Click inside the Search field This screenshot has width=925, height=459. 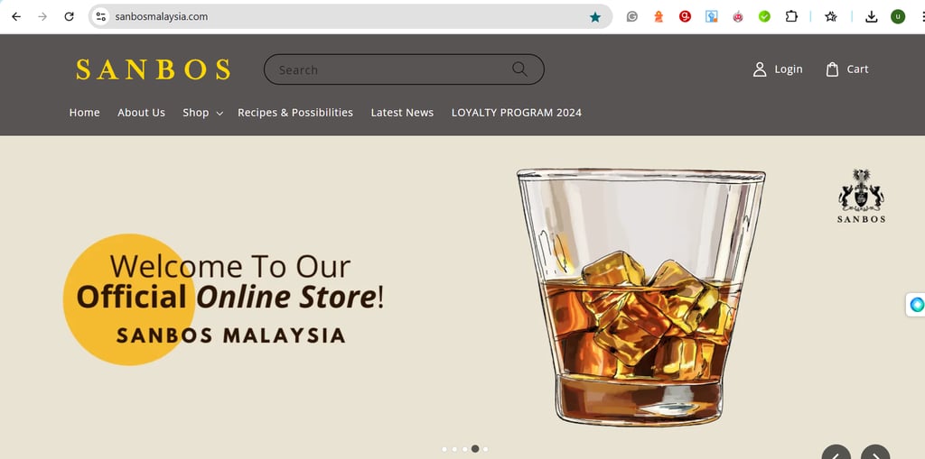[389, 69]
